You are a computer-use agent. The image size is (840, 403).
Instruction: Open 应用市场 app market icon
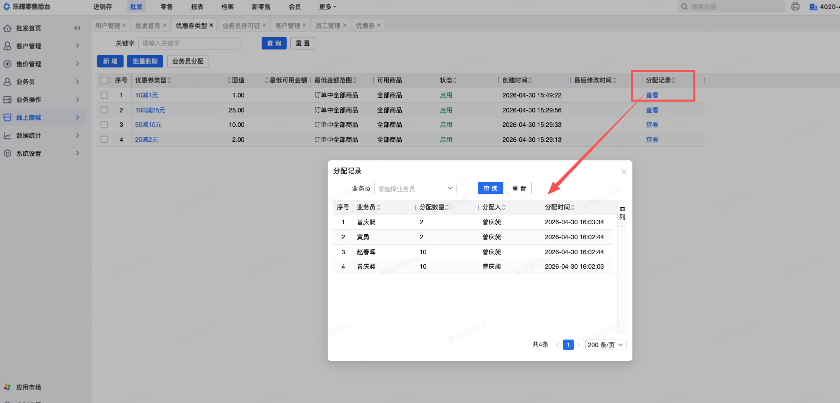click(x=8, y=387)
